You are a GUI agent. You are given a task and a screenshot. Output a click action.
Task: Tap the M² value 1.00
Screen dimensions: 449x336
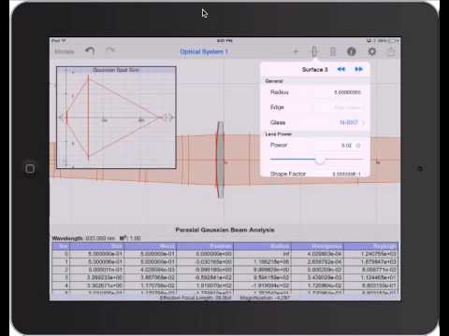coord(136,238)
